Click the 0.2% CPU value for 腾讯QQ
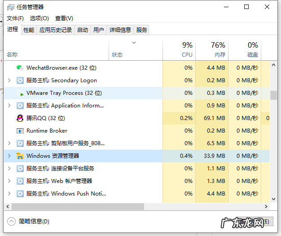The width and height of the screenshot is (281, 236). click(x=186, y=118)
